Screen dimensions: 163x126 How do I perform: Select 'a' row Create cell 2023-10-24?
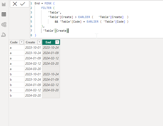pyautogui.click(x=33, y=53)
